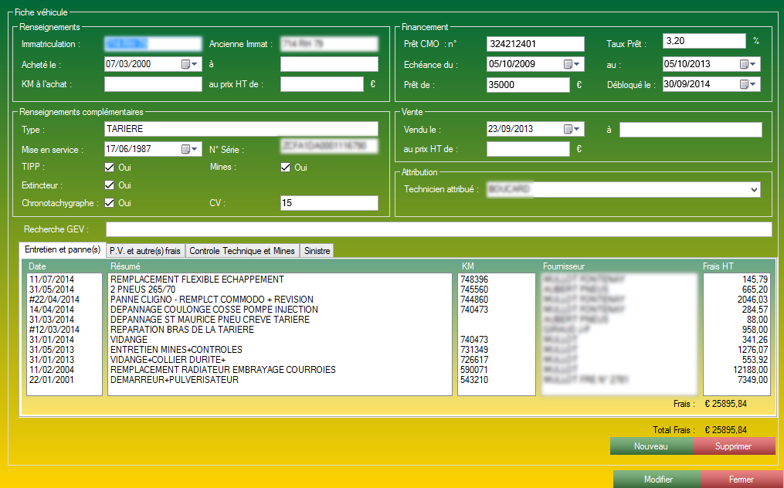Screen dimensions: 784x488
Task: Toggle the Extincteur Oui checkbox
Action: click(110, 185)
